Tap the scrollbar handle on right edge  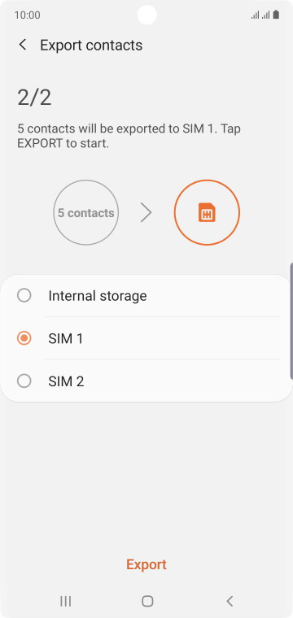291,321
